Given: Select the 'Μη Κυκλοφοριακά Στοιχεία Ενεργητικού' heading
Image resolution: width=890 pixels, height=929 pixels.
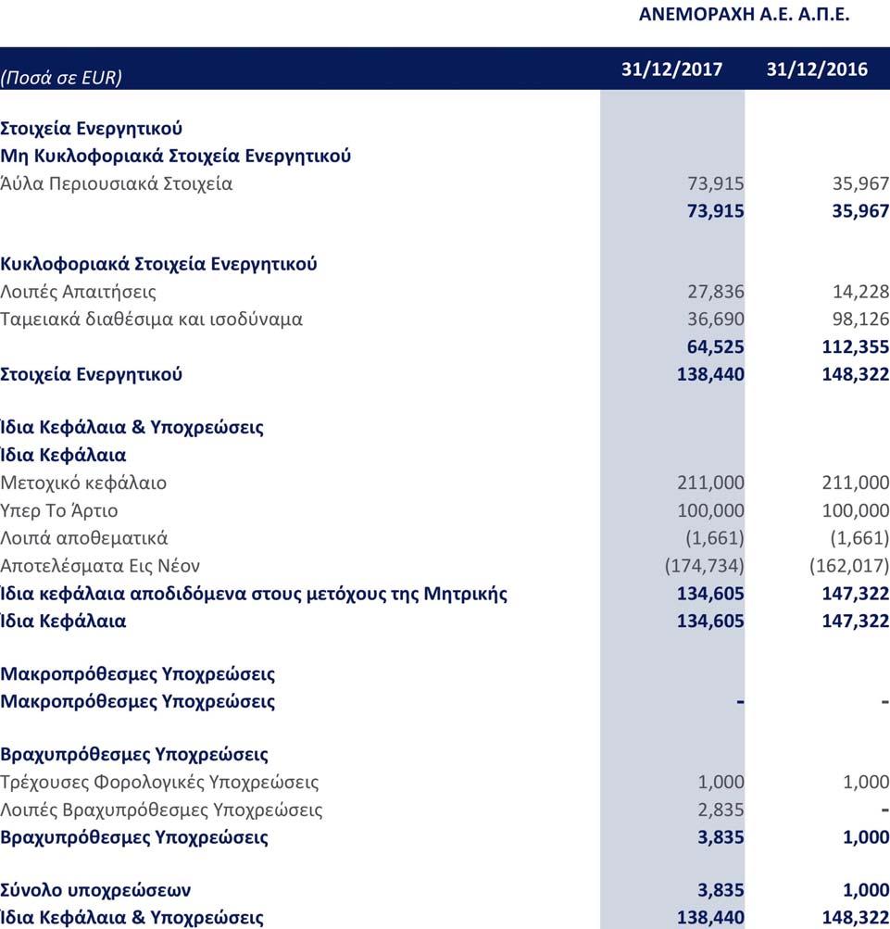Looking at the screenshot, I should 175,156.
